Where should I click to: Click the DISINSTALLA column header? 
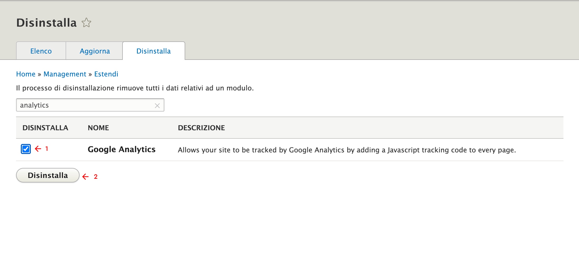[45, 128]
